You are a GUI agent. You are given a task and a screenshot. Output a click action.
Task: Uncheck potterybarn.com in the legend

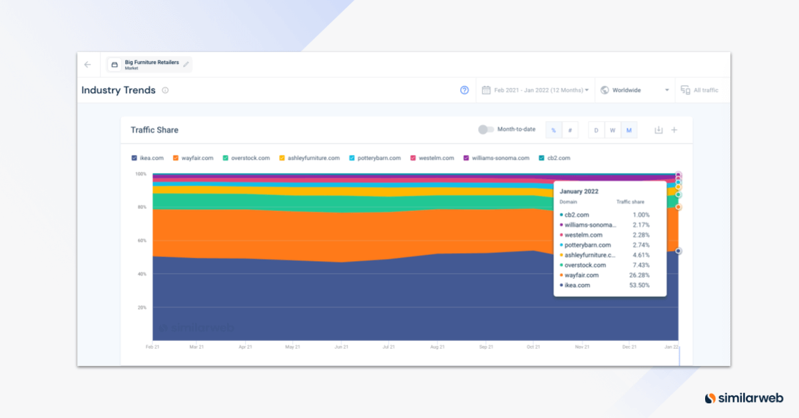[352, 158]
